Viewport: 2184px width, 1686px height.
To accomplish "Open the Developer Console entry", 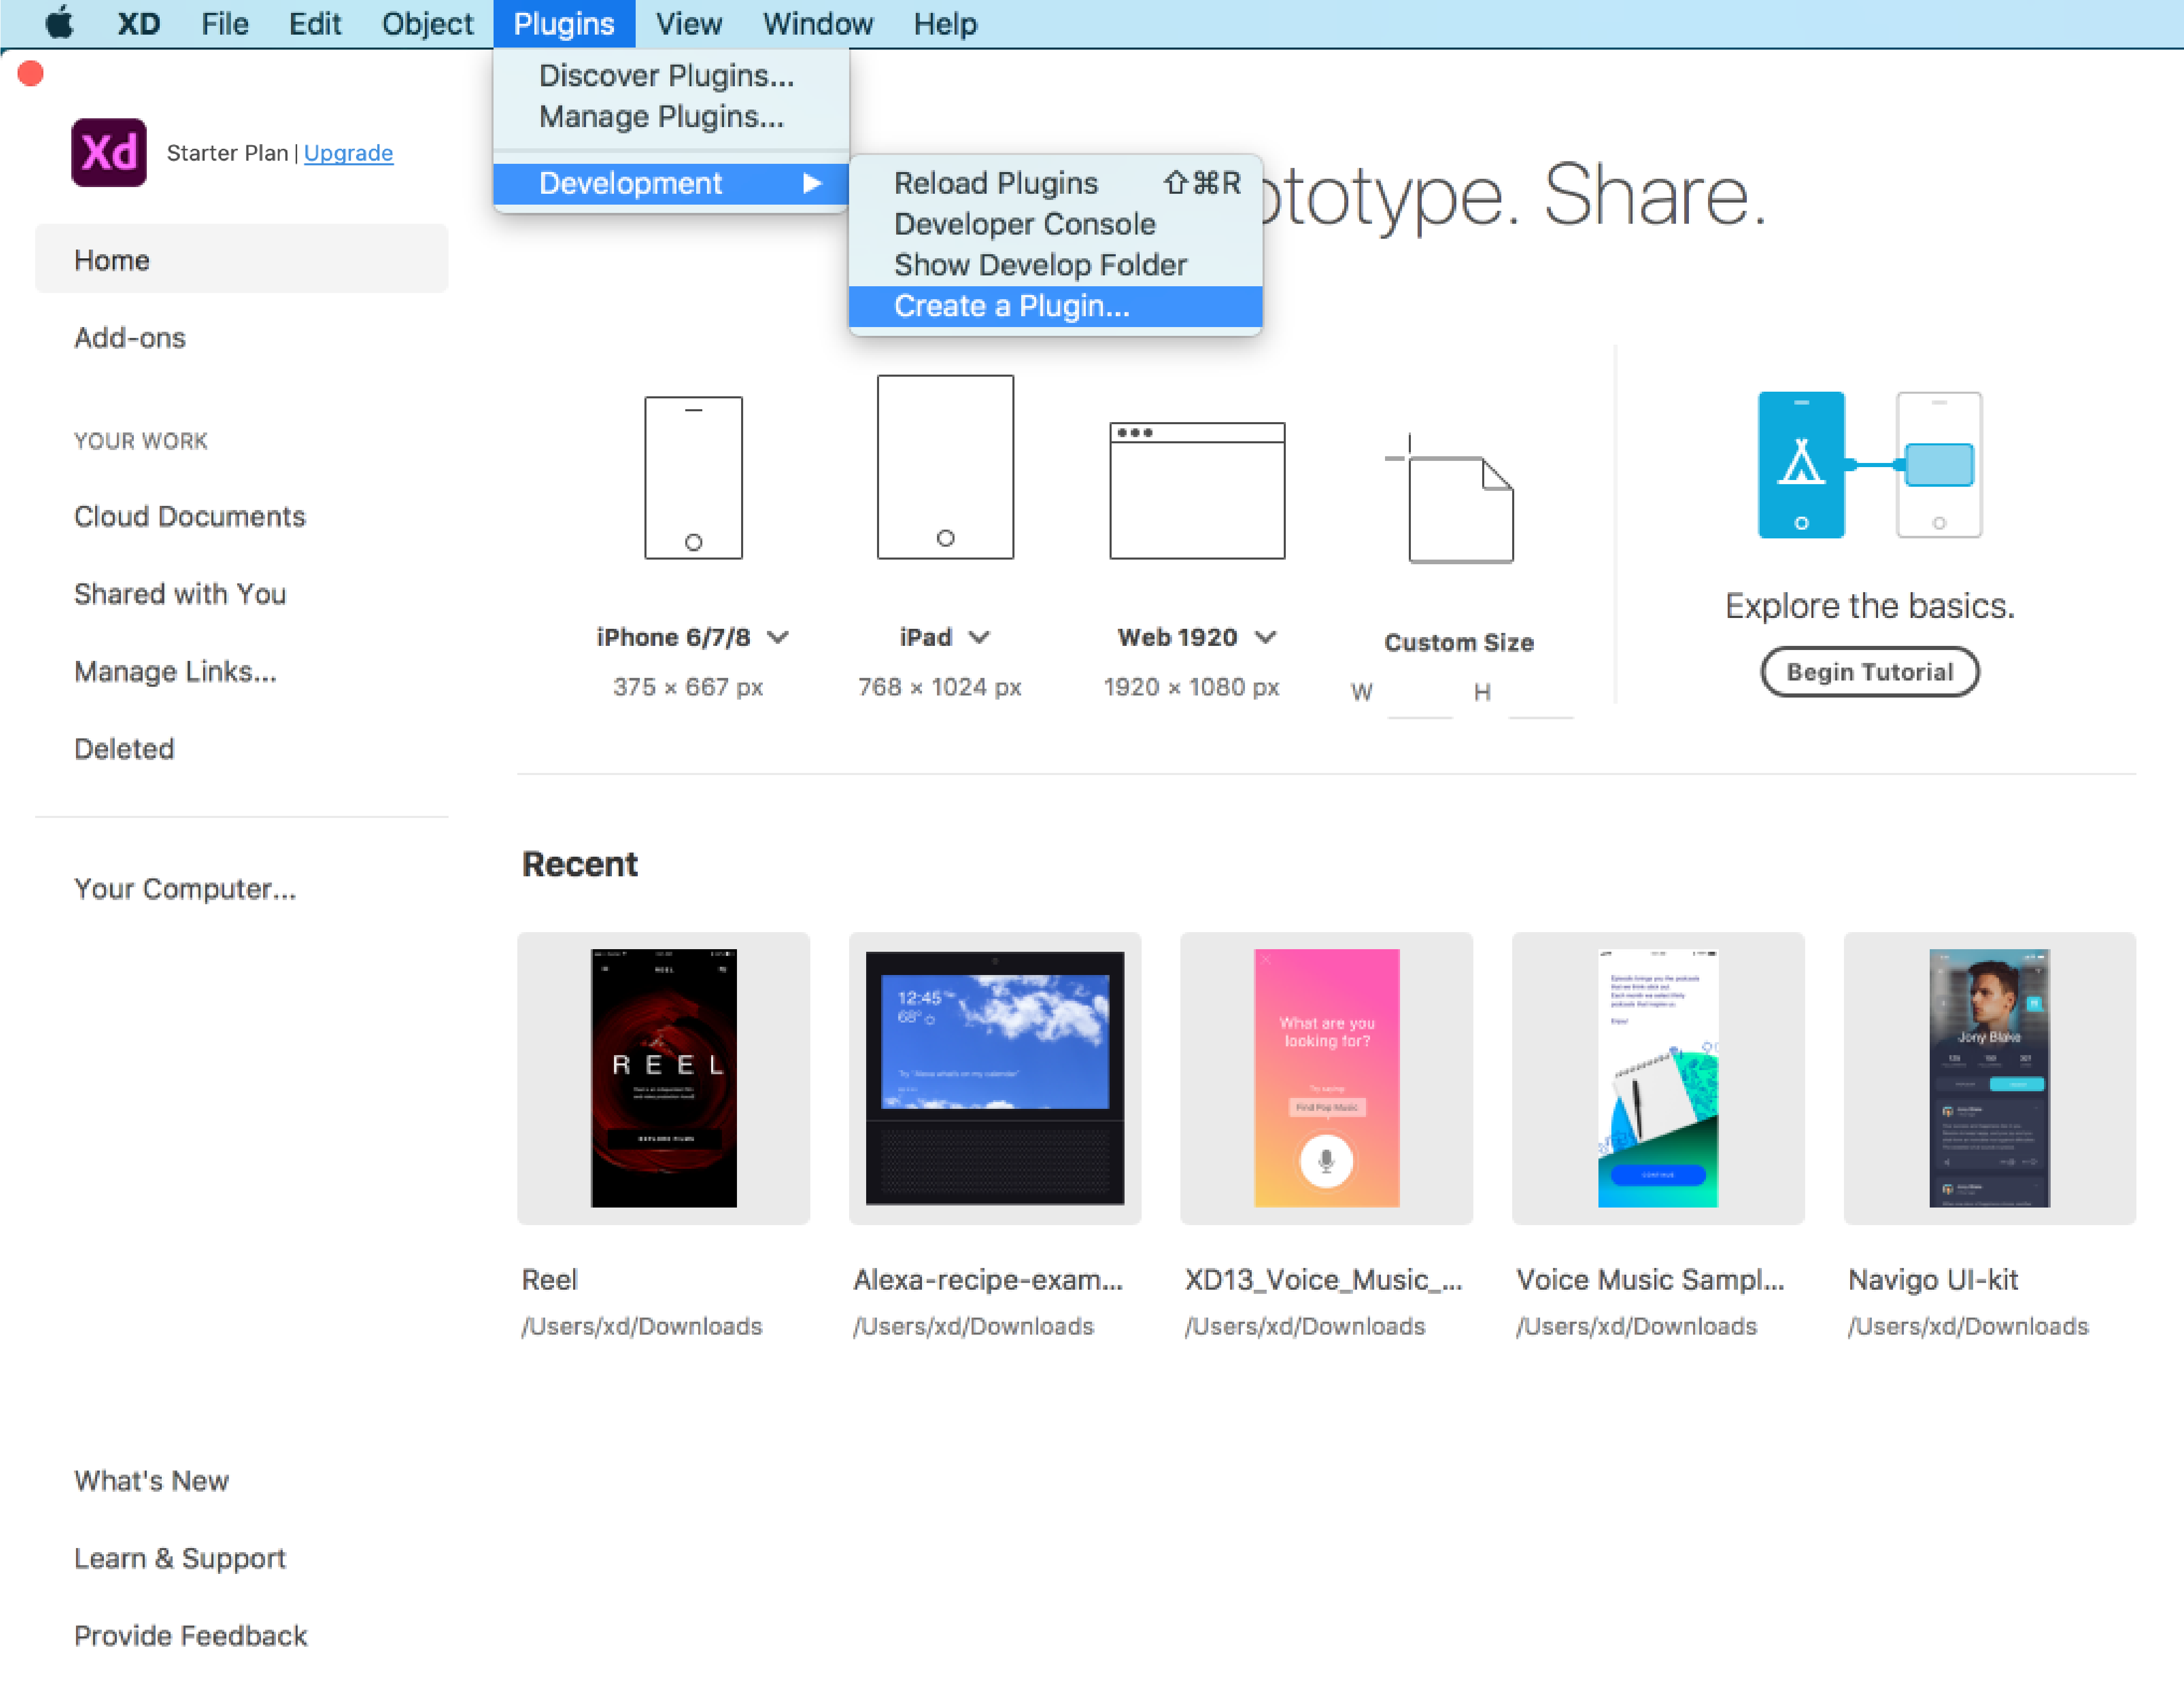I will (x=1055, y=224).
